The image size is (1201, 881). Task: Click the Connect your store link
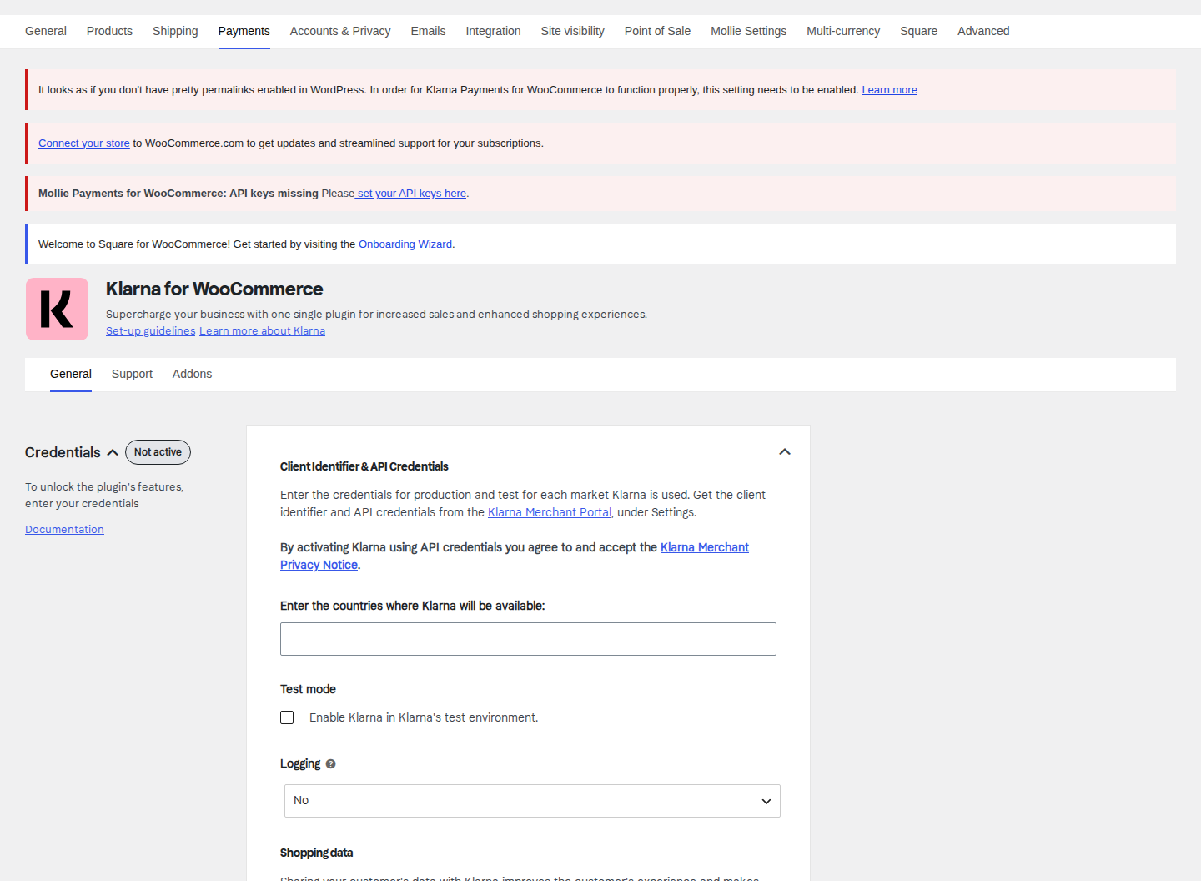(84, 143)
